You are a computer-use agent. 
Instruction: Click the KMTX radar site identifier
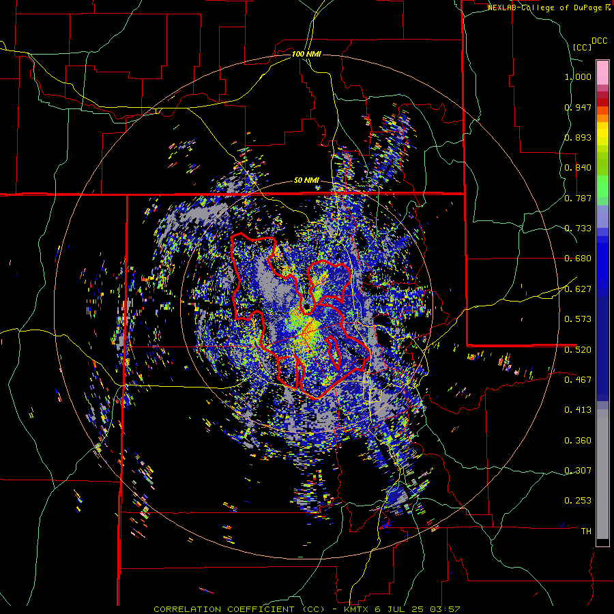(357, 609)
